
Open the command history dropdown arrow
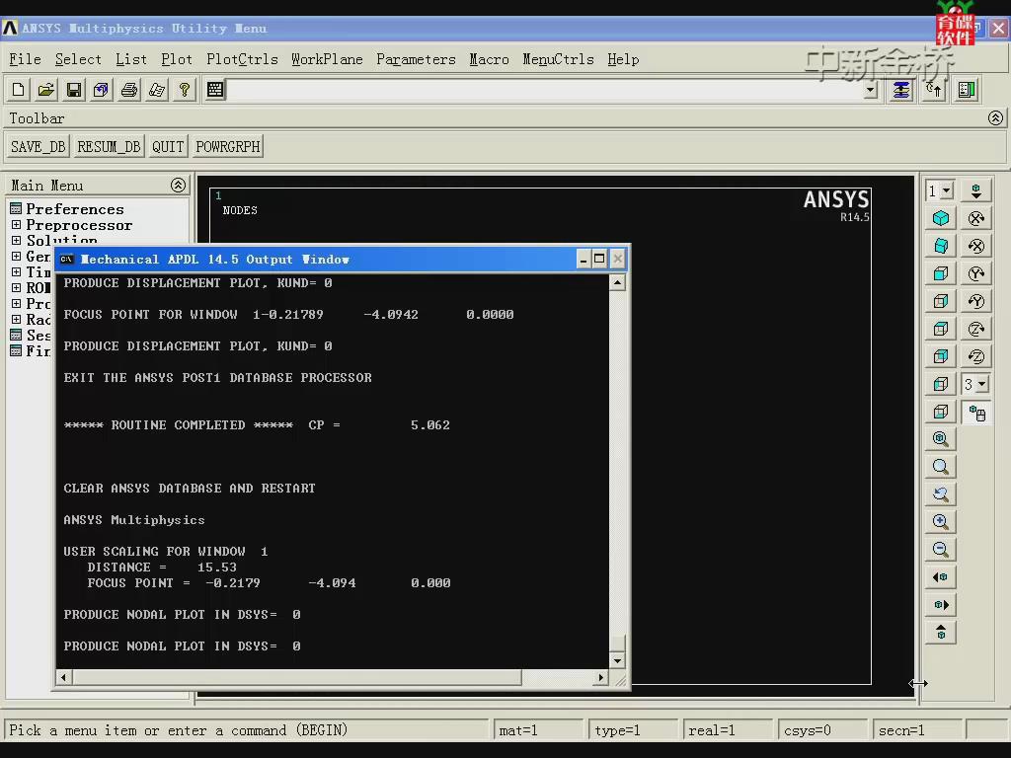871,90
